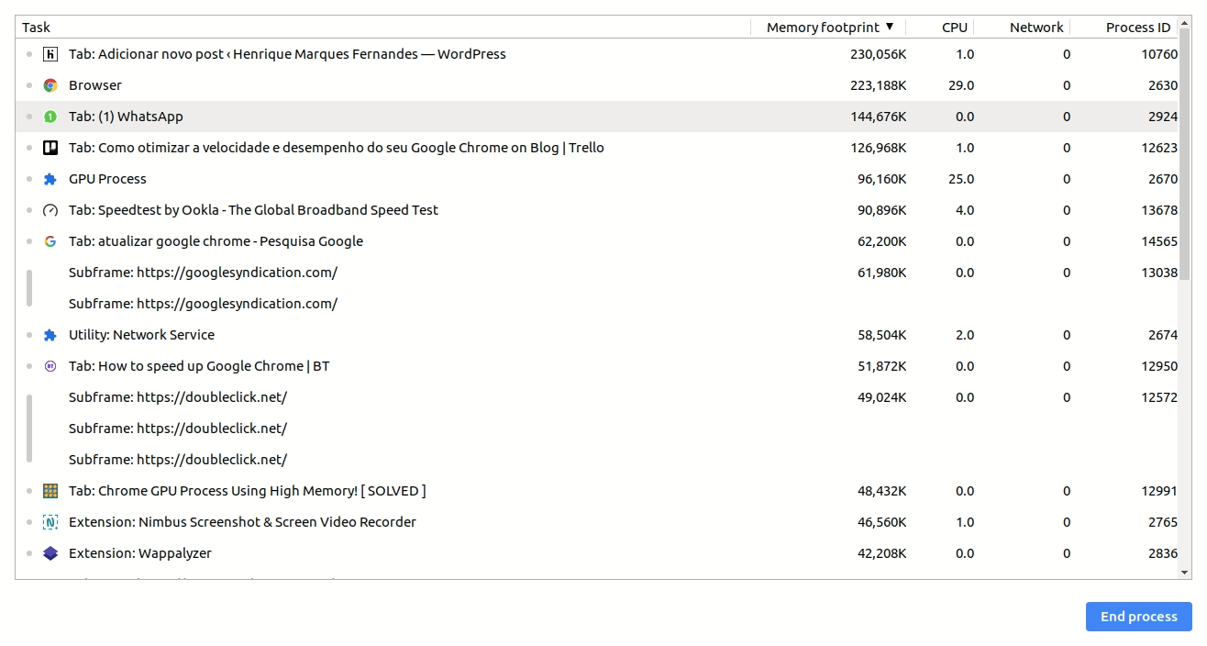Select the GPU Process row
This screenshot has height=646, width=1207.
597,179
